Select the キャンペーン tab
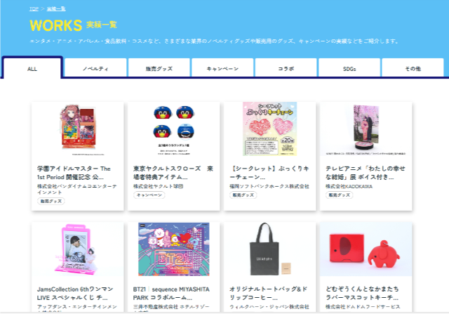The image size is (449, 314). point(222,68)
